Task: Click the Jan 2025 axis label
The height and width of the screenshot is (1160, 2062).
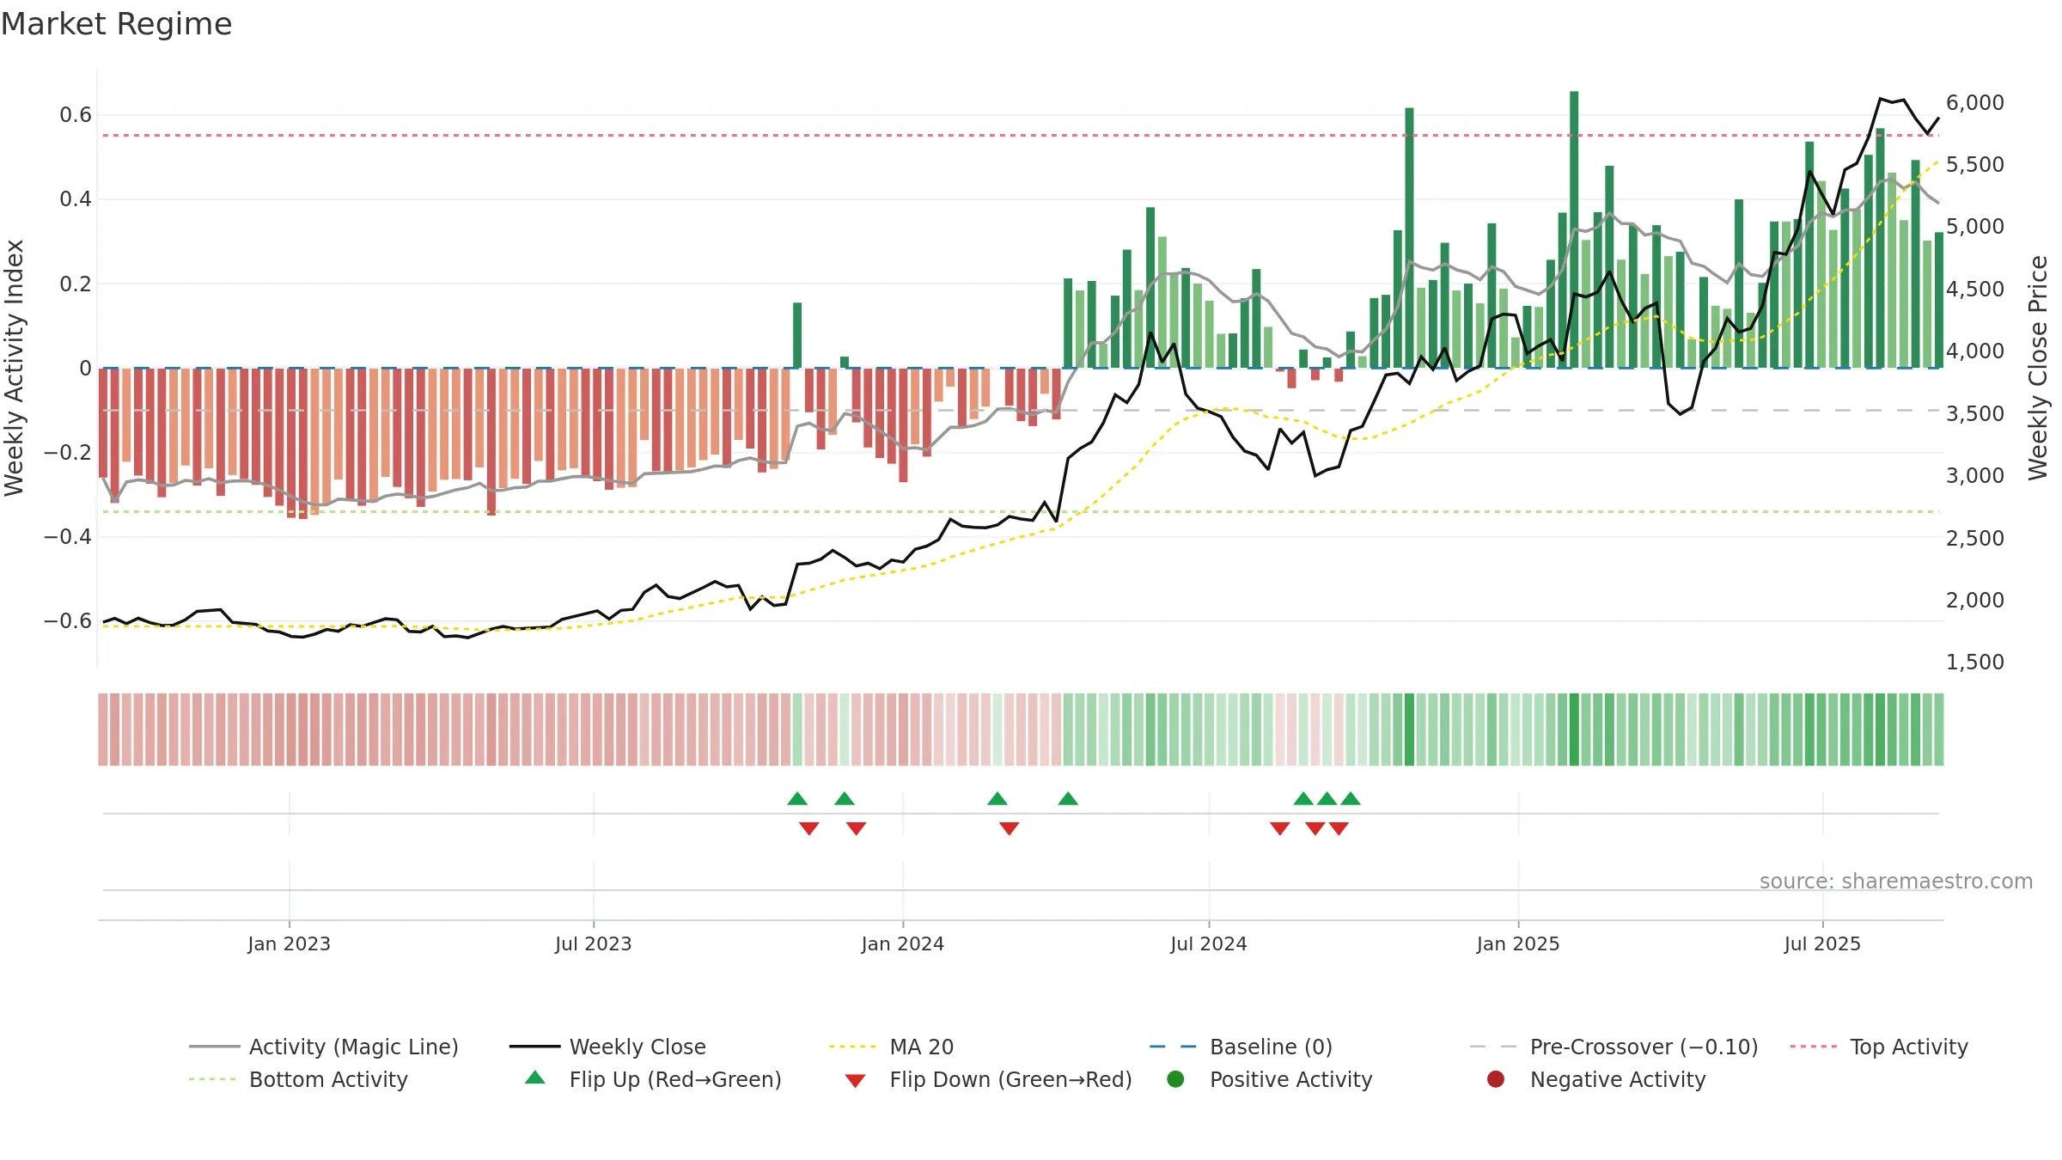Action: pos(1517,943)
